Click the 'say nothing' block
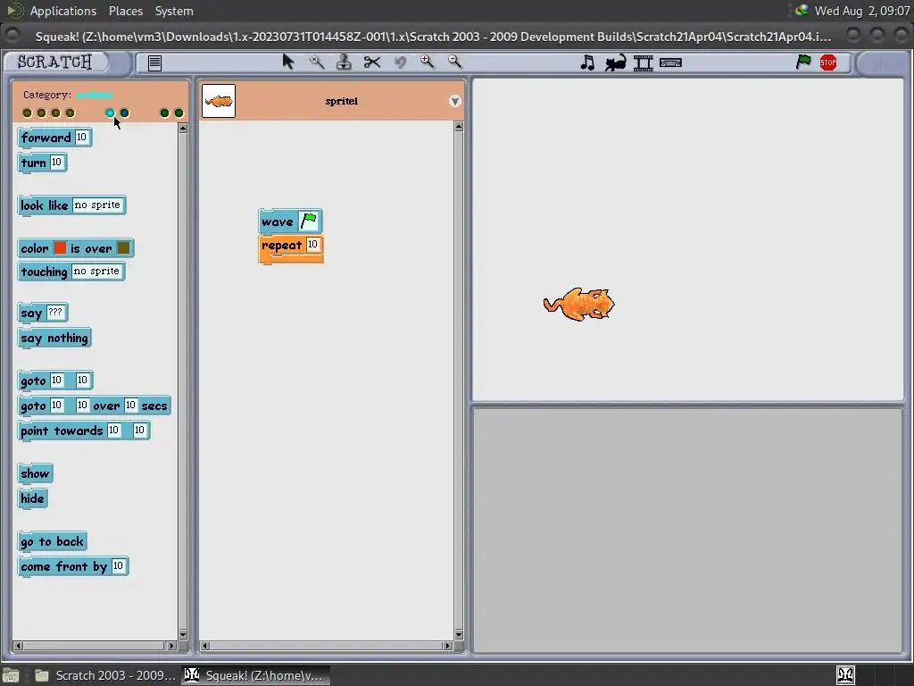 tap(54, 339)
